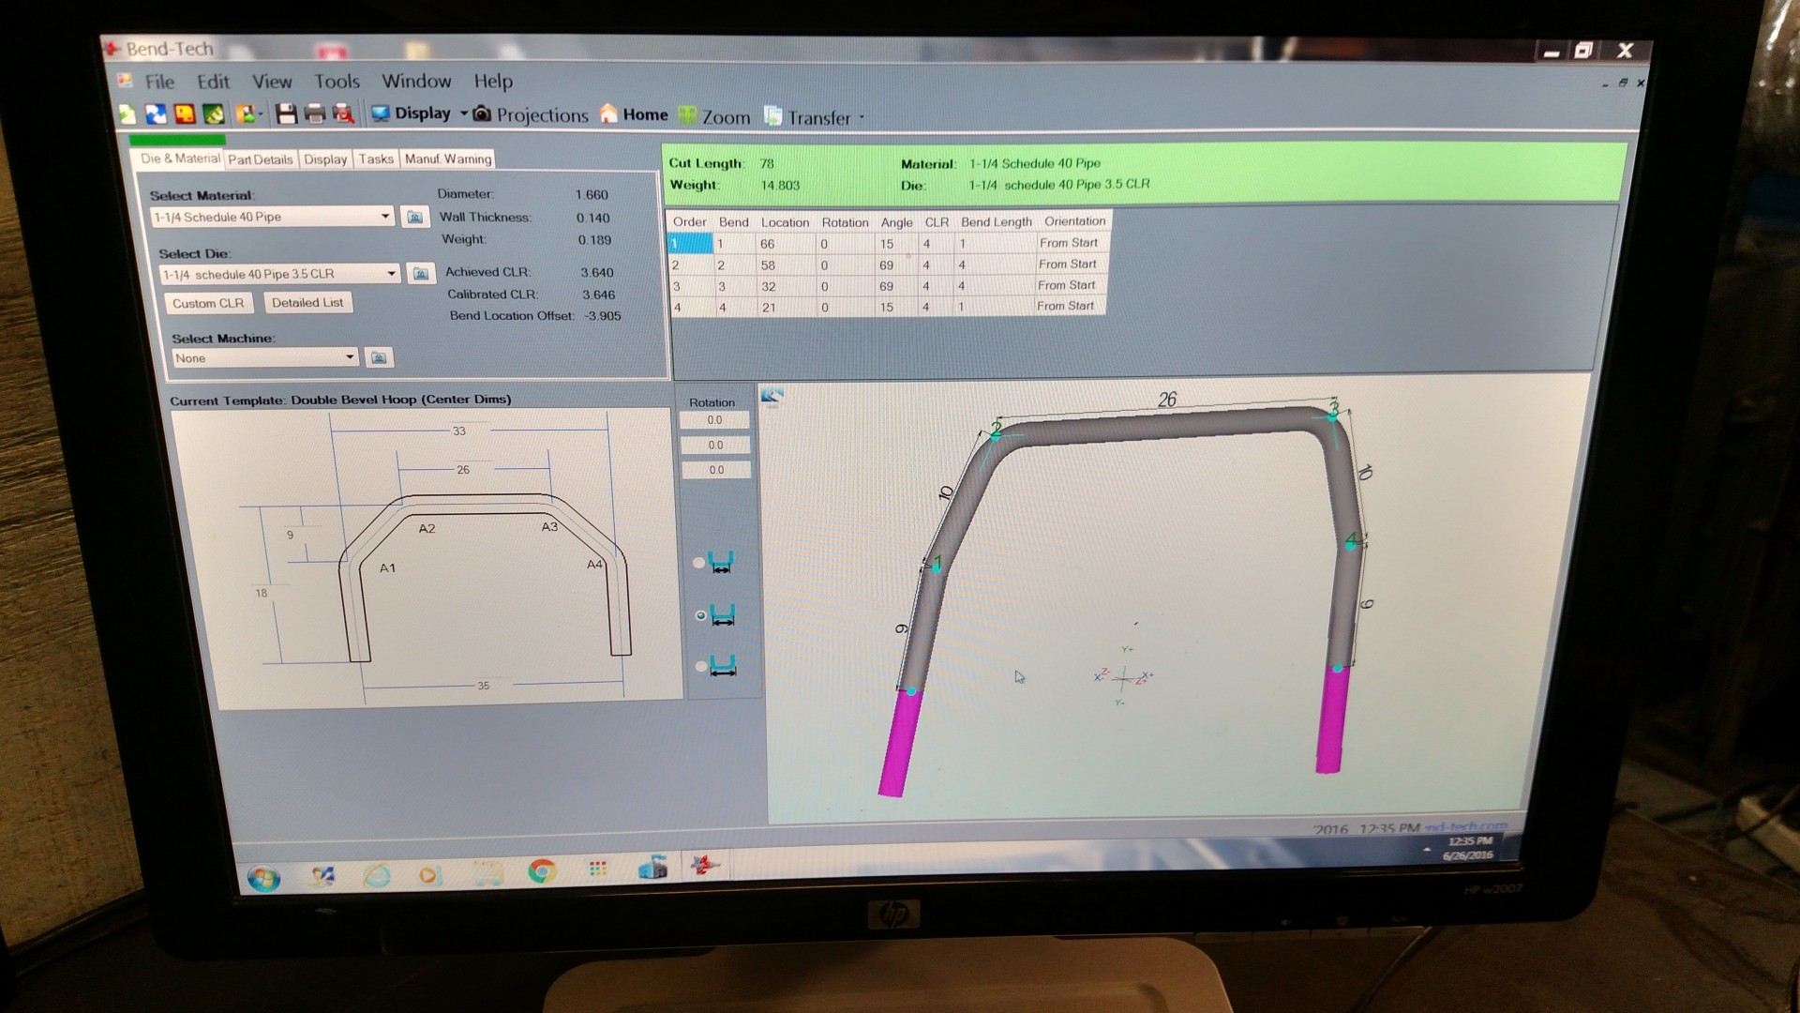Click the top hoop dimension icon

(x=721, y=563)
